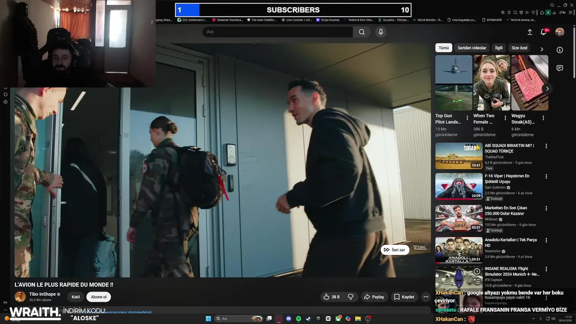Open the video info side panel icon
Image resolution: width=576 pixels, height=324 pixels.
coord(560,50)
